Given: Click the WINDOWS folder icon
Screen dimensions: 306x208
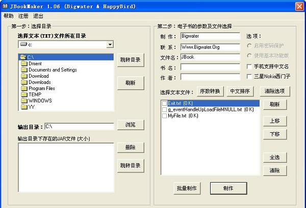Looking at the screenshot, I should (24, 101).
